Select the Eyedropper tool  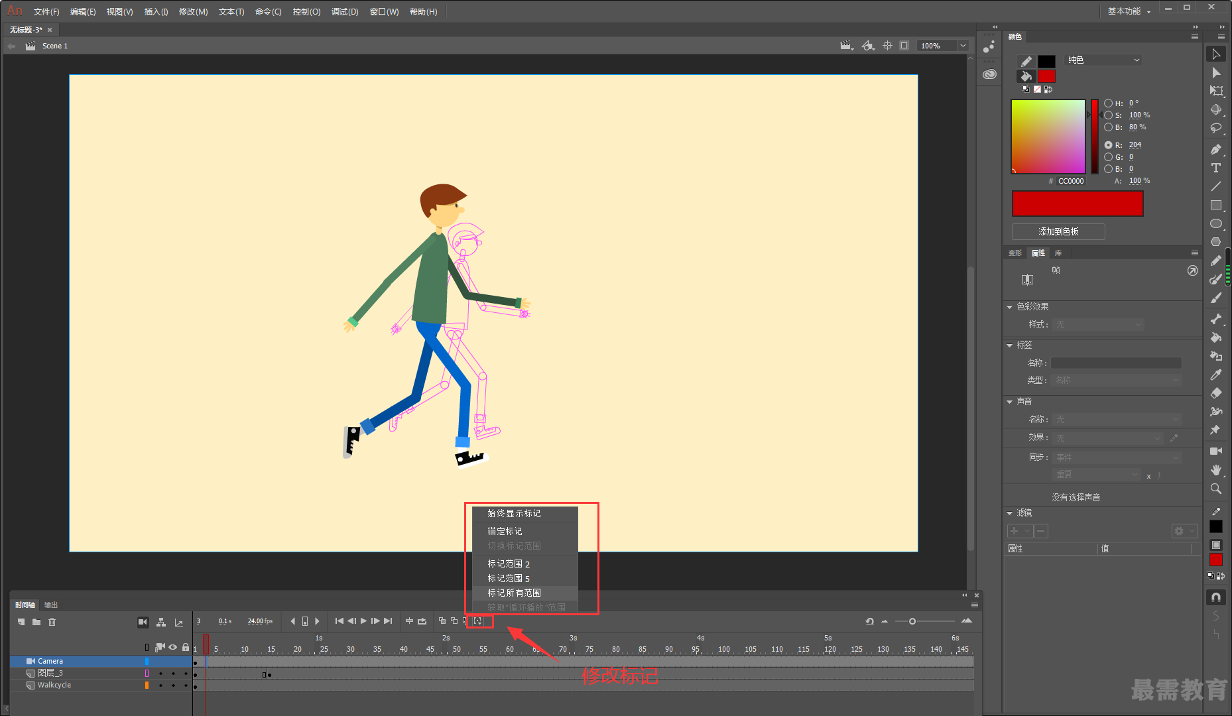(x=1215, y=375)
